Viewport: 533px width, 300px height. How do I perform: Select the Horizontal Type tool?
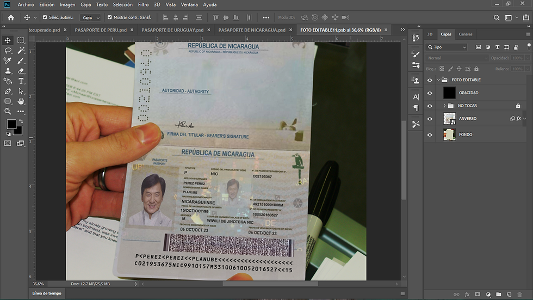(x=21, y=81)
